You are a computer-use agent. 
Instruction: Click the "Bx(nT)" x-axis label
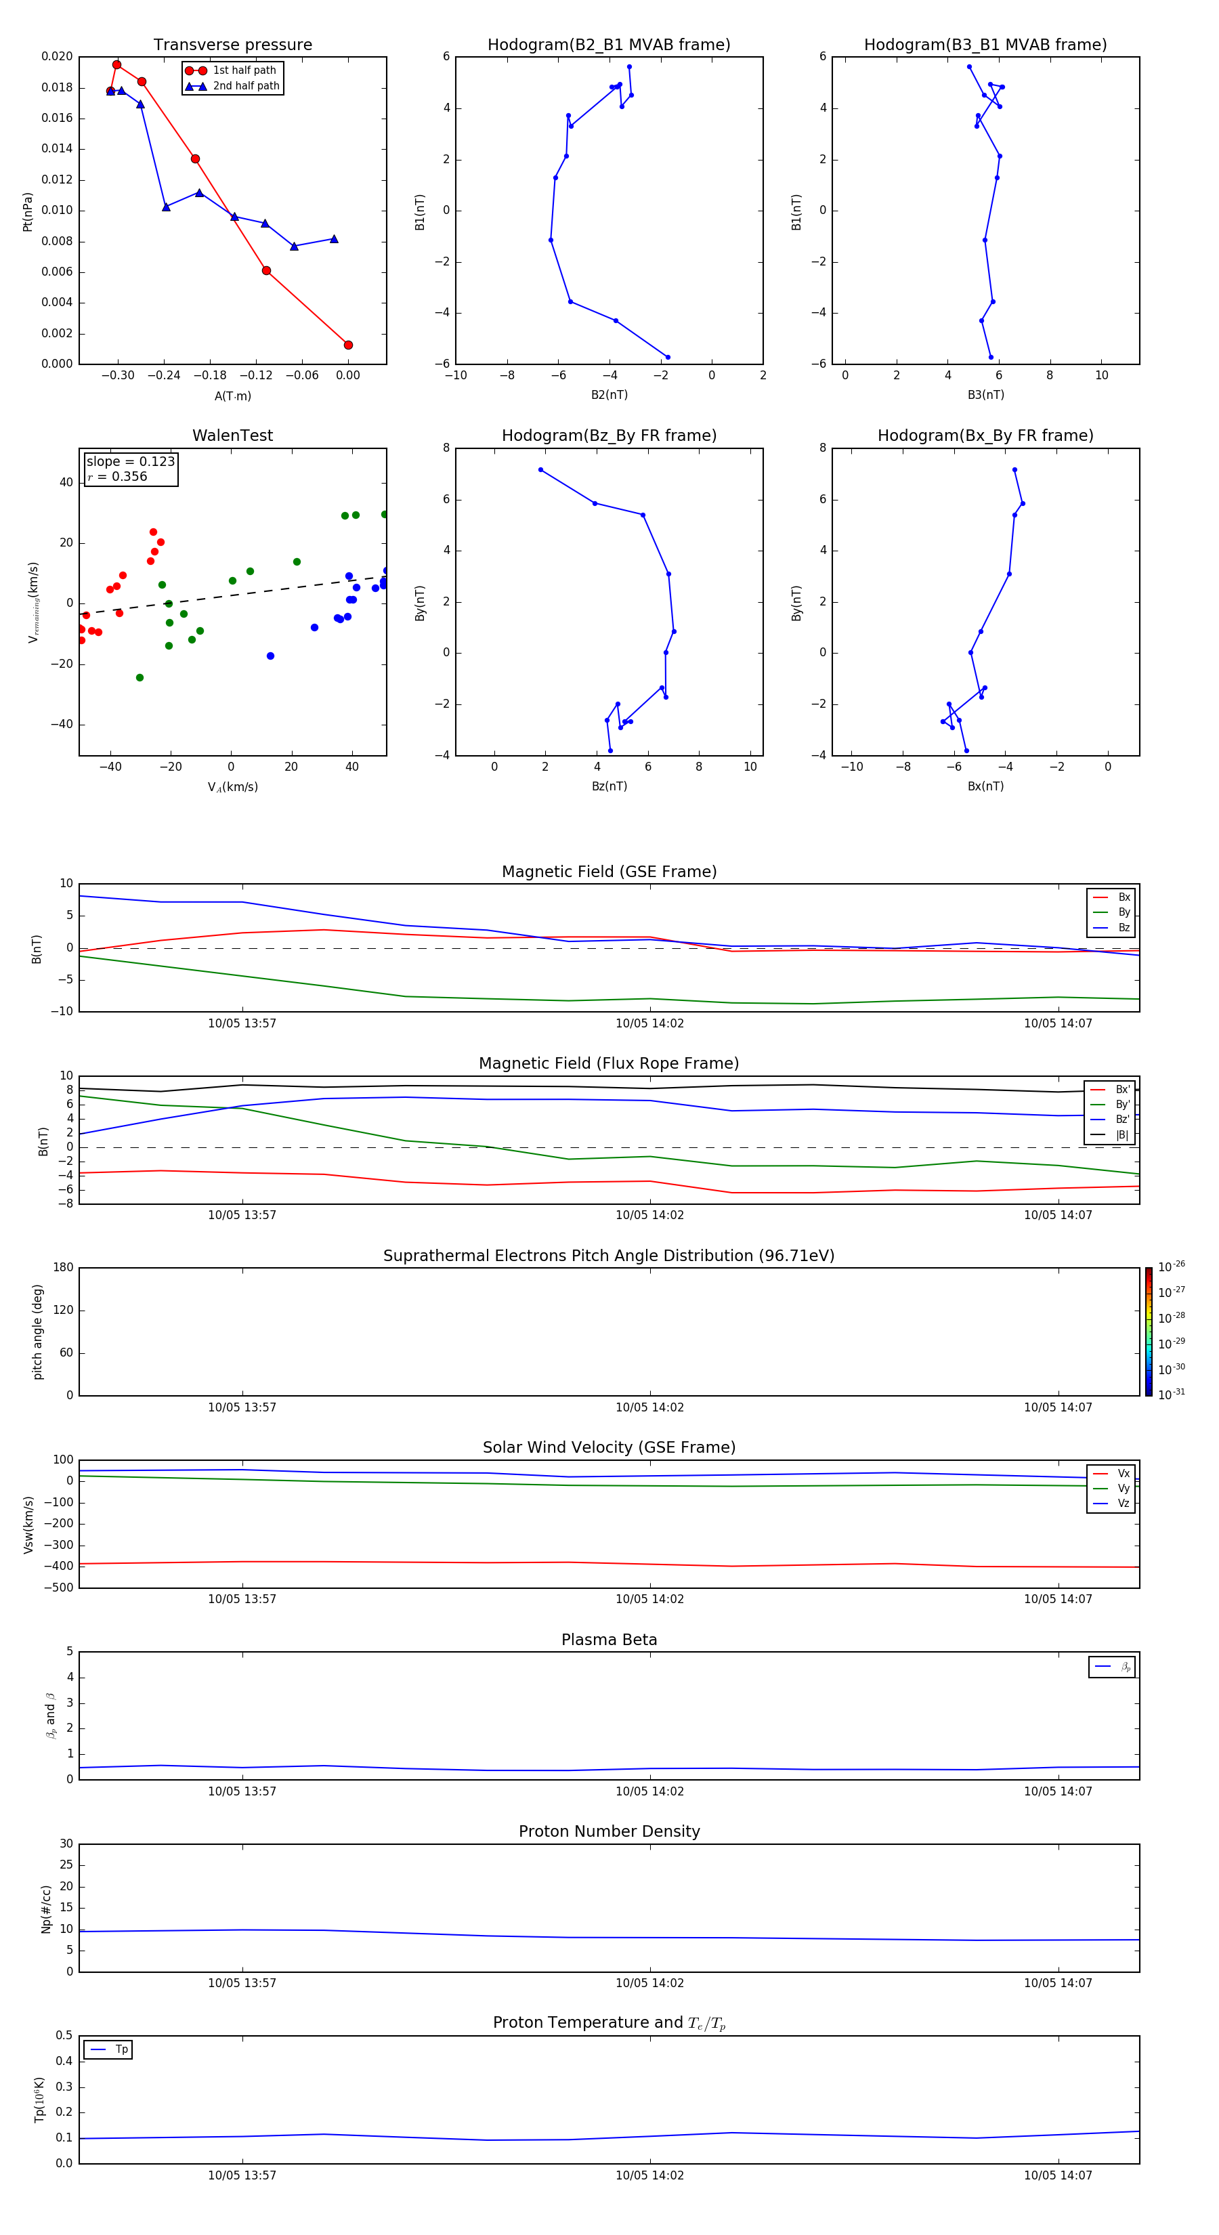tap(985, 786)
